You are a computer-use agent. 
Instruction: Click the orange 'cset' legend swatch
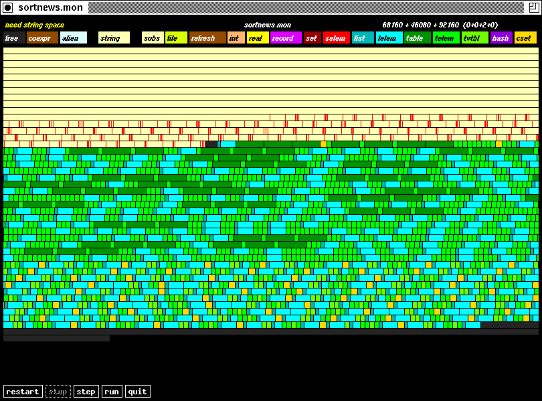(525, 38)
